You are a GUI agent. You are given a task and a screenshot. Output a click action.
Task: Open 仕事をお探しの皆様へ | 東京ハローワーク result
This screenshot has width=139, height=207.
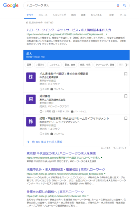click(x=55, y=192)
